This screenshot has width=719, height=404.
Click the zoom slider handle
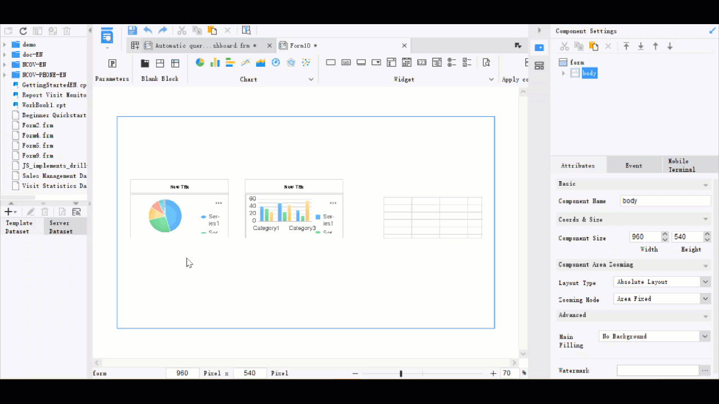coord(401,373)
